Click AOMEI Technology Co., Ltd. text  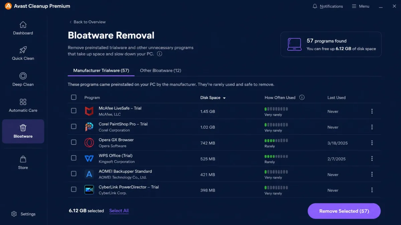[123, 177]
